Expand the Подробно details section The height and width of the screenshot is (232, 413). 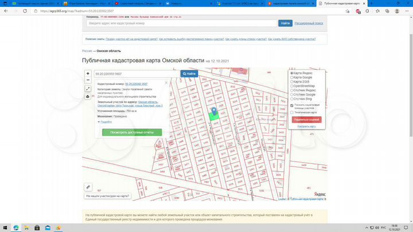click(x=106, y=122)
